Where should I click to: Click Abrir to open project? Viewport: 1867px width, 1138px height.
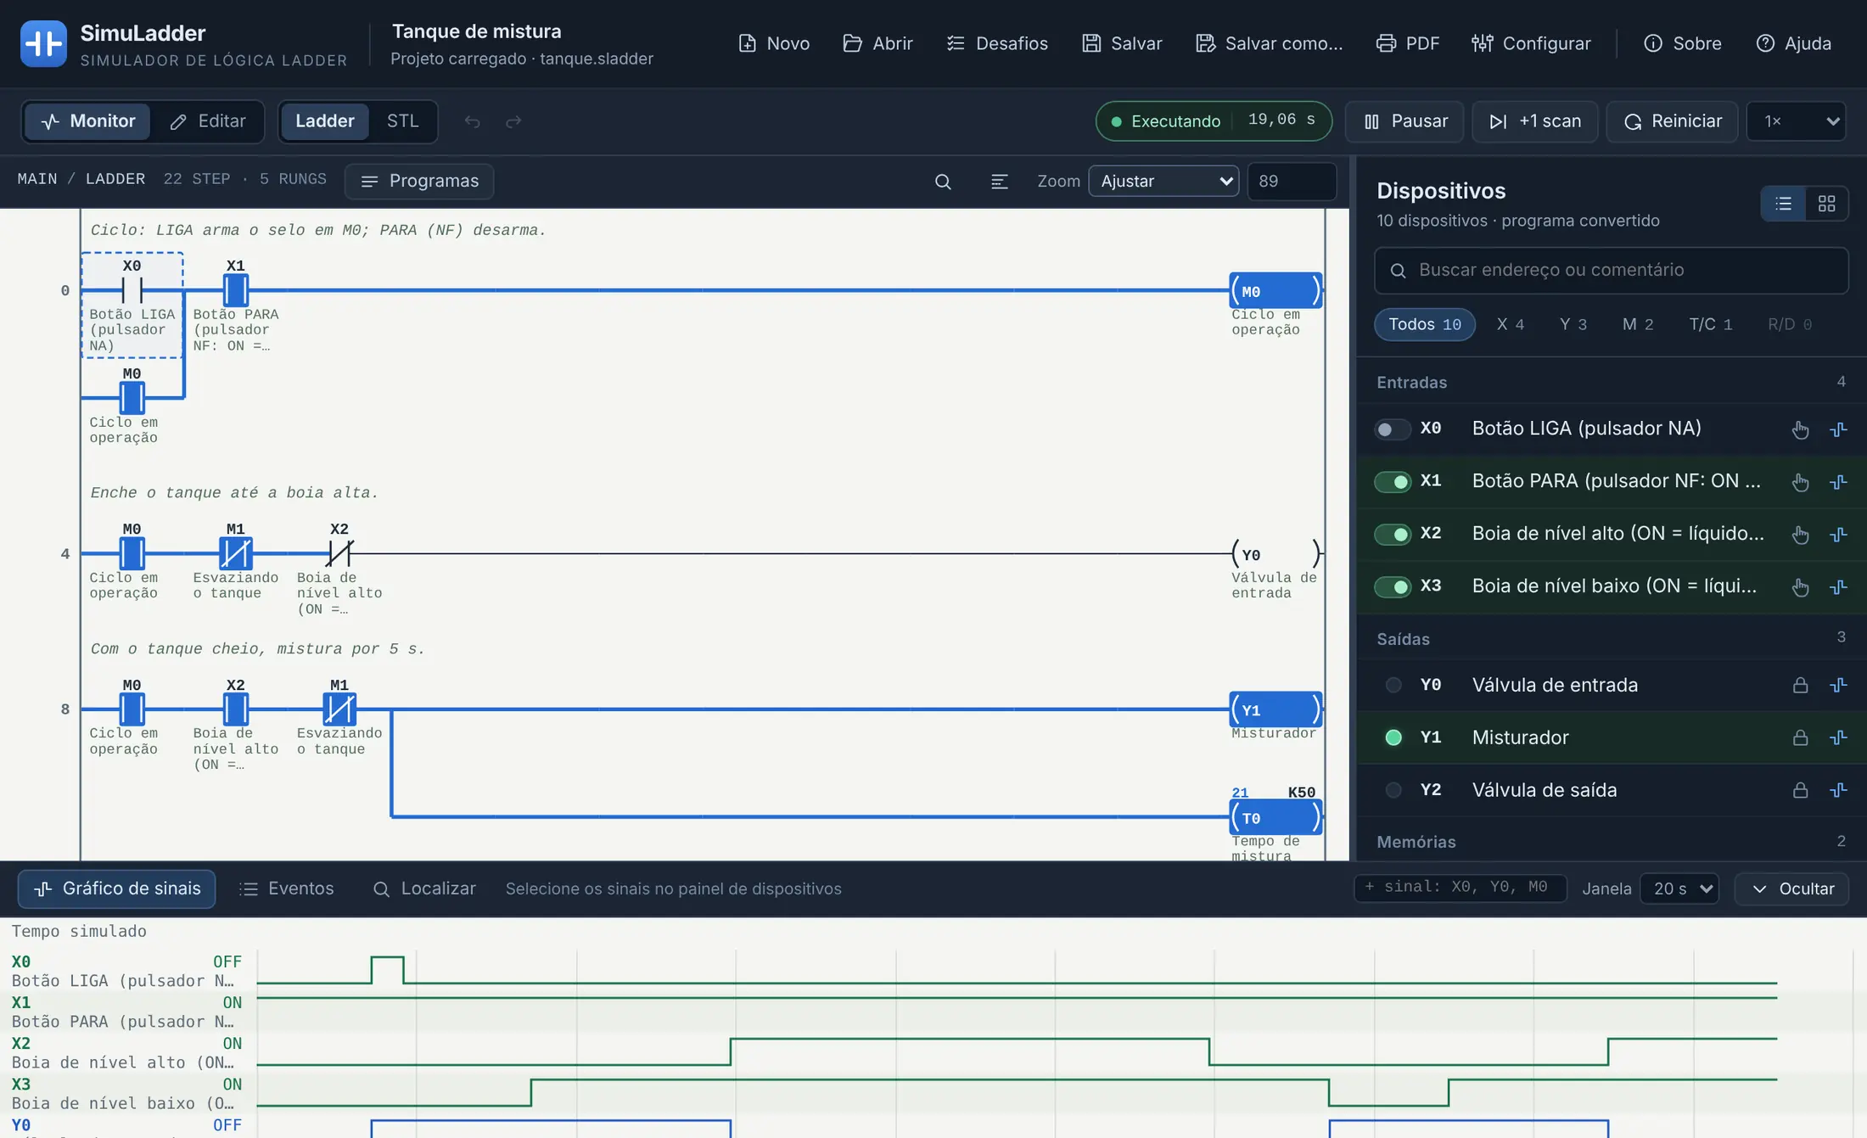(x=877, y=43)
